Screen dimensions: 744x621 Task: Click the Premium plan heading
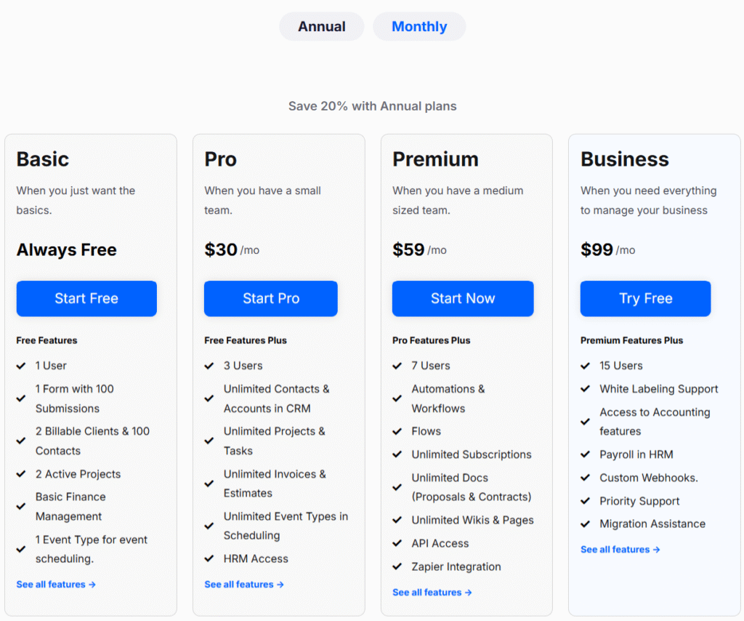point(435,159)
